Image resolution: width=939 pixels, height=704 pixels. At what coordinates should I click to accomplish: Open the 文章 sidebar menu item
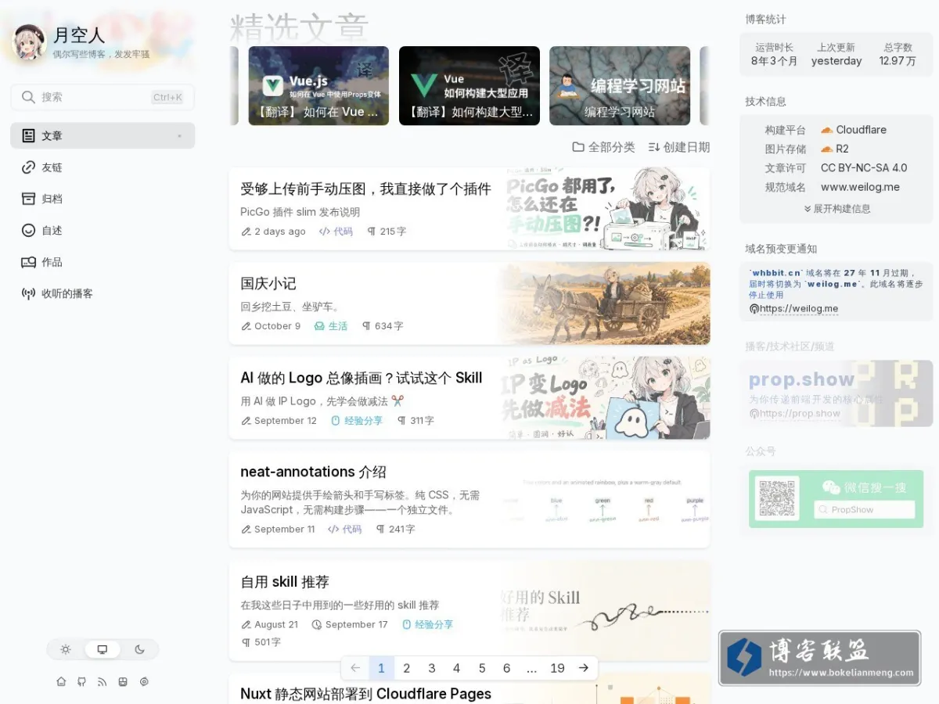point(103,136)
